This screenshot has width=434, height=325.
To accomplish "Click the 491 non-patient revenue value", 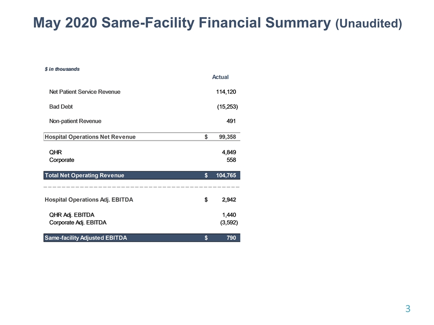I will [x=231, y=121].
